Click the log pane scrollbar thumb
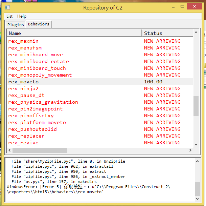Viewport: 206px width, 206px height. [197, 189]
